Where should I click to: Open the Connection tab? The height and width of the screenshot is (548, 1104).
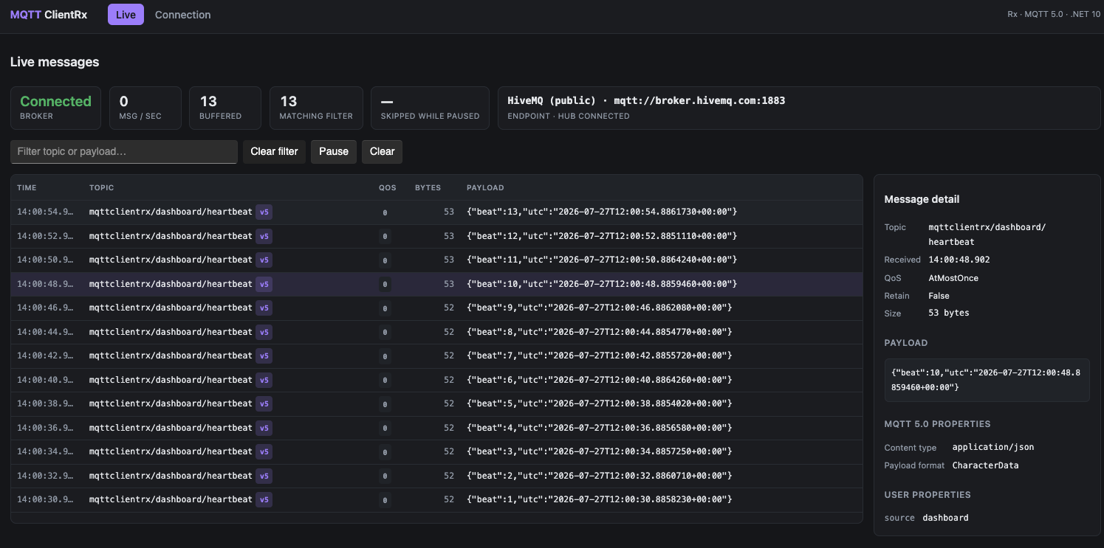(182, 15)
